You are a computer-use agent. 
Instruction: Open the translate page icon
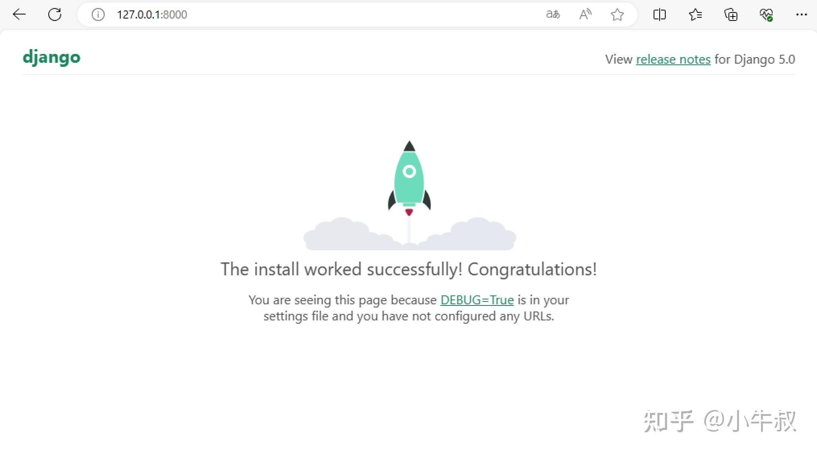coord(553,14)
